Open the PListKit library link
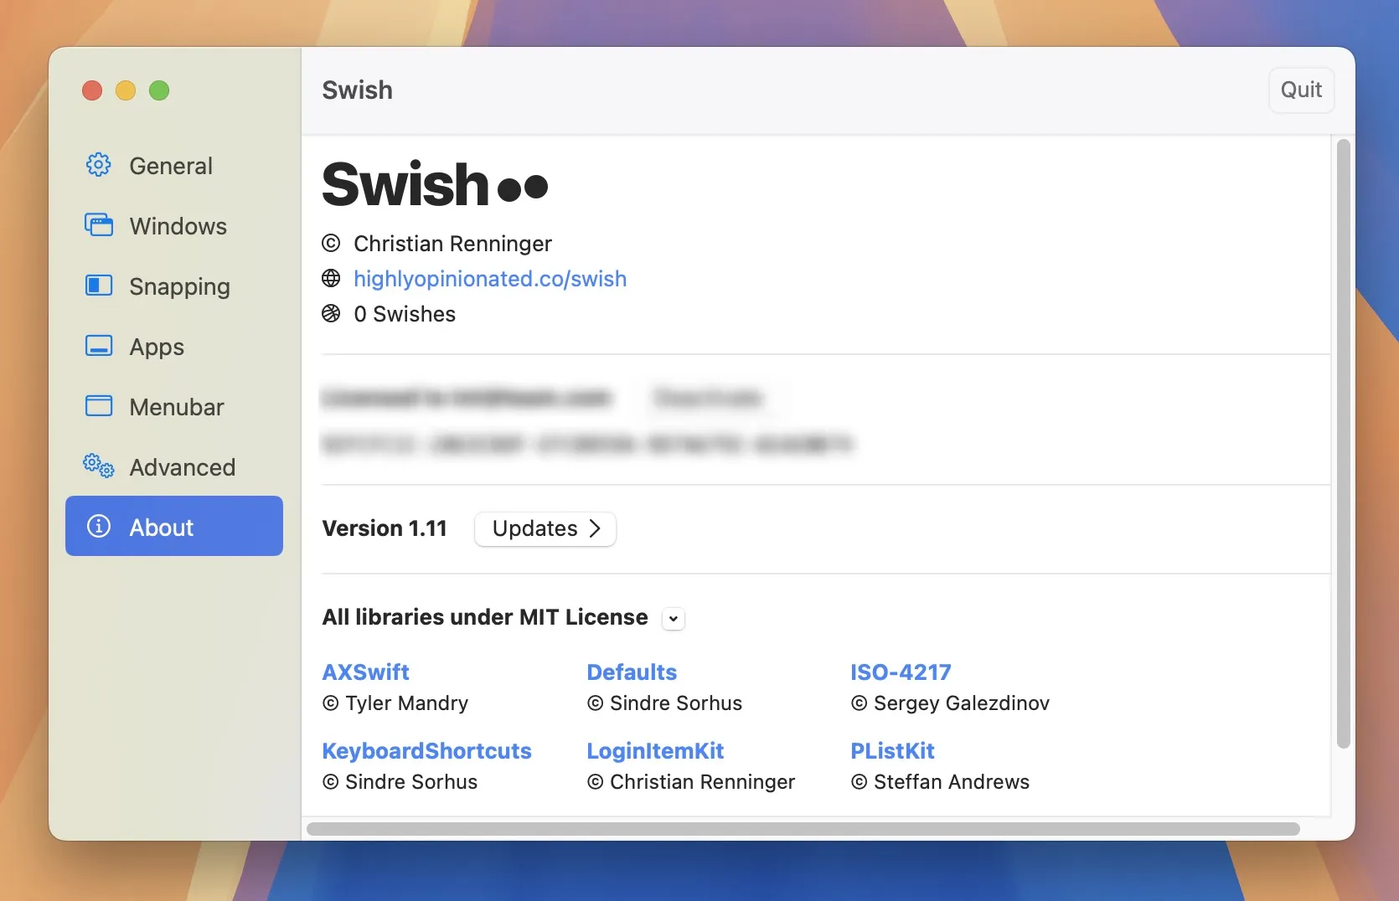Image resolution: width=1399 pixels, height=901 pixels. click(x=892, y=751)
